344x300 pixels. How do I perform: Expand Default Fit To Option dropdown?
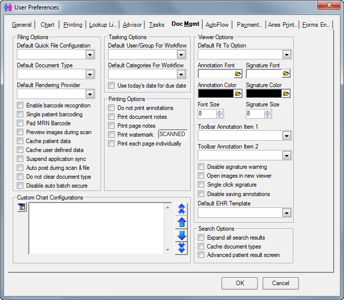click(287, 54)
